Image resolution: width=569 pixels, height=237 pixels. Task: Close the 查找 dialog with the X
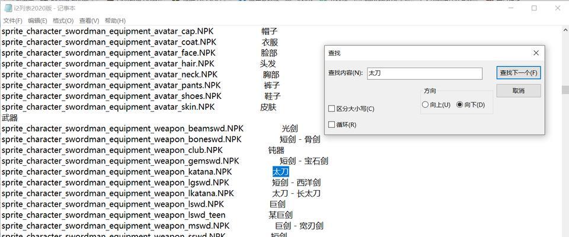[x=536, y=53]
